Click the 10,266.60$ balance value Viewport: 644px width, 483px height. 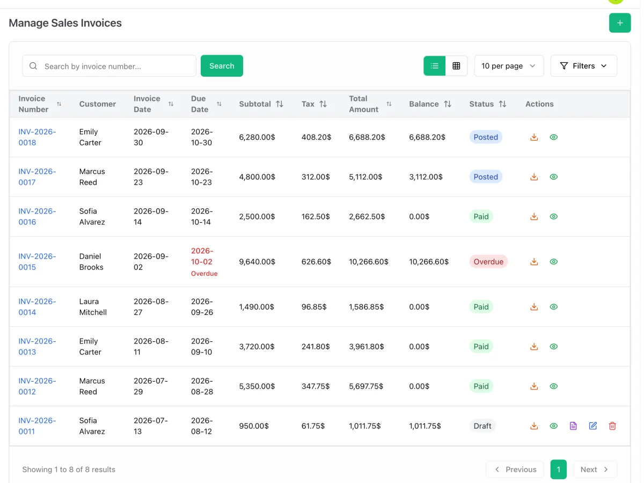[x=429, y=262]
